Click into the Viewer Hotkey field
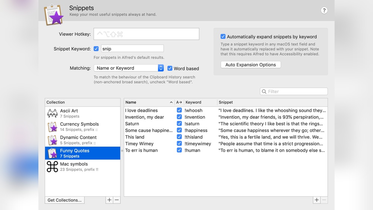This screenshot has height=210, width=373. [x=147, y=34]
